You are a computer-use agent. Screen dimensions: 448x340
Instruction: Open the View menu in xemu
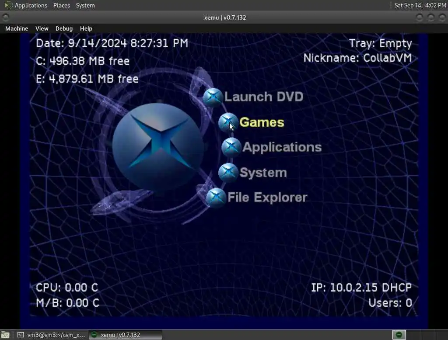click(42, 28)
